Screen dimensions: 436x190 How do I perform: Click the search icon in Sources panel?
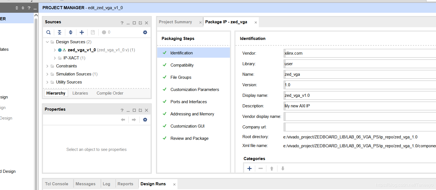[x=48, y=32]
